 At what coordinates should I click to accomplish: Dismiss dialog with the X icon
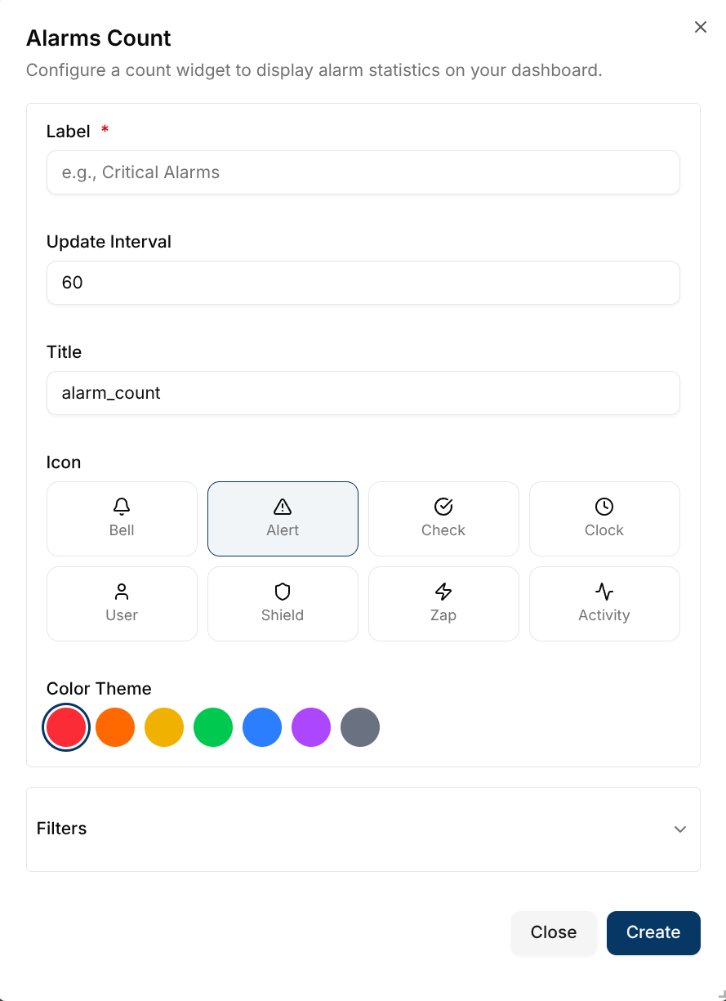(701, 27)
